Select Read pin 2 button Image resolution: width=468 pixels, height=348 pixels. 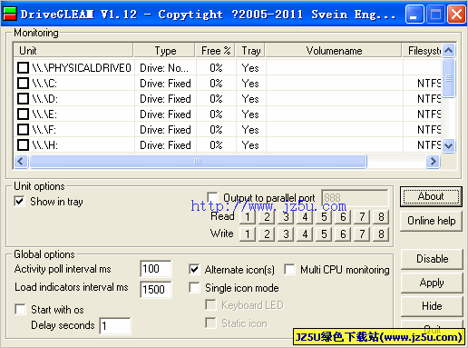point(267,216)
